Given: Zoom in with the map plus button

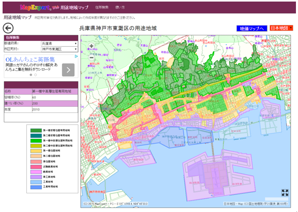Looking at the screenshot, I should click(92, 46).
